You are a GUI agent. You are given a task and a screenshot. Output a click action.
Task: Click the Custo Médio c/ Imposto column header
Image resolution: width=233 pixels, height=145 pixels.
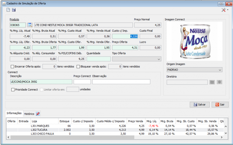tap(111, 121)
